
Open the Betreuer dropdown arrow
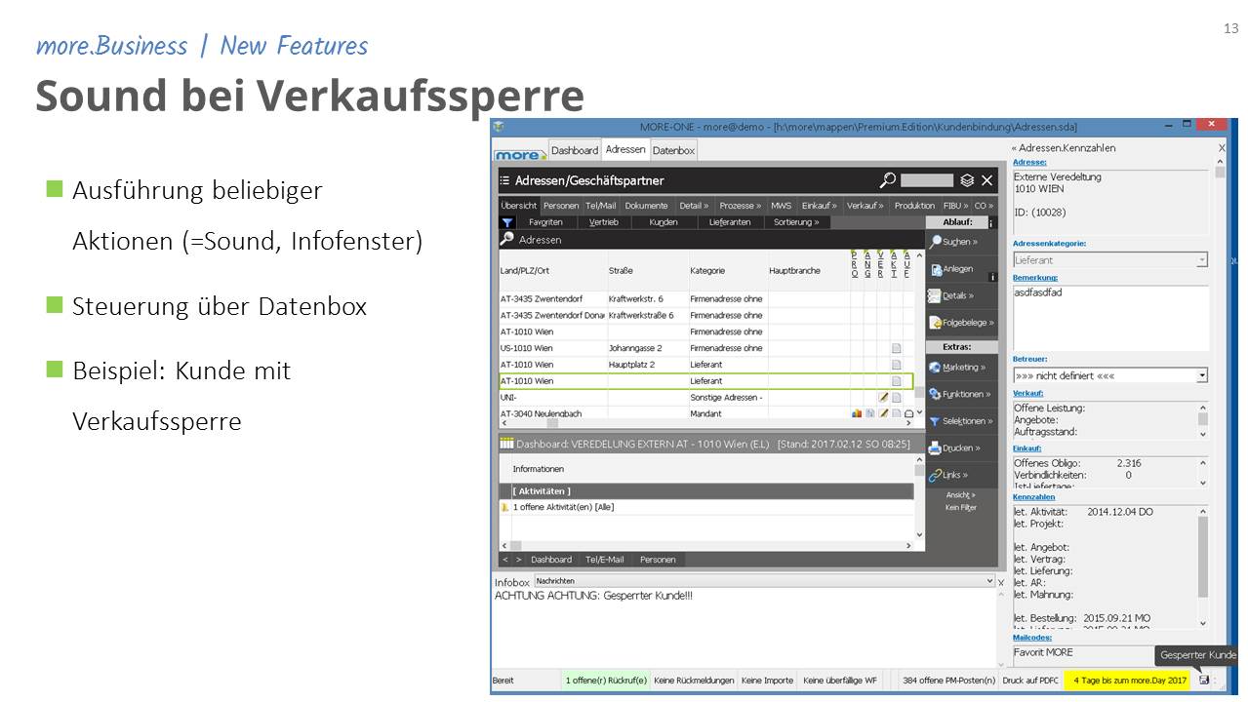point(1202,375)
